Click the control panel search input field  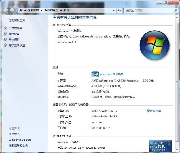click(x=149, y=10)
